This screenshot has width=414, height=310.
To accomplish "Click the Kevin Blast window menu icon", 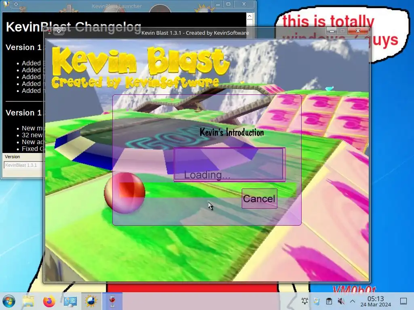I will [49, 31].
